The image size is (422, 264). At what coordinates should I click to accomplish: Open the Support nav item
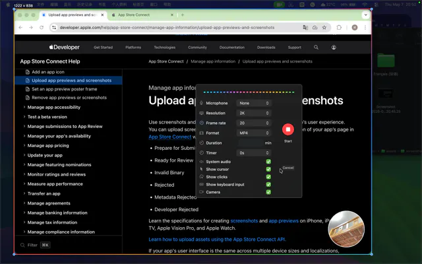[295, 48]
